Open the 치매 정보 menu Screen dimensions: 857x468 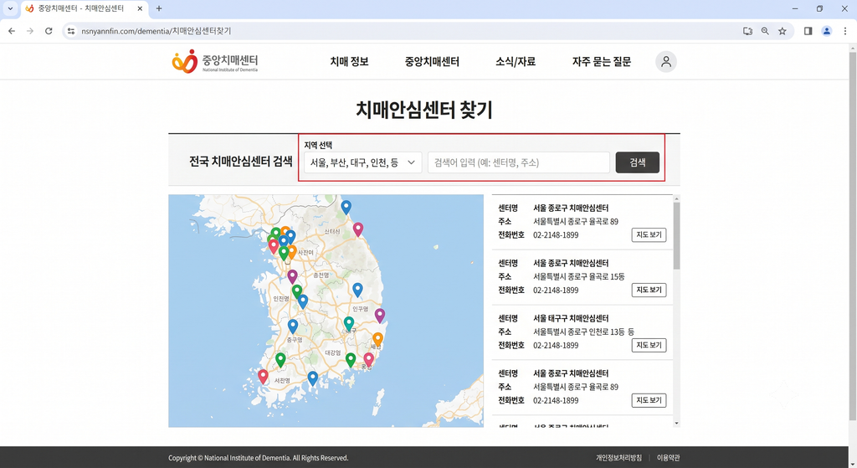tap(349, 62)
